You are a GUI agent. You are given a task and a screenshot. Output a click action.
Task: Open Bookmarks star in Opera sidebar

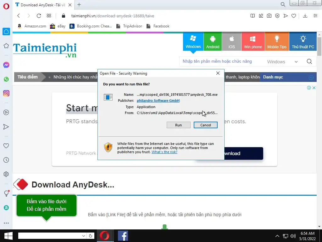6,46
